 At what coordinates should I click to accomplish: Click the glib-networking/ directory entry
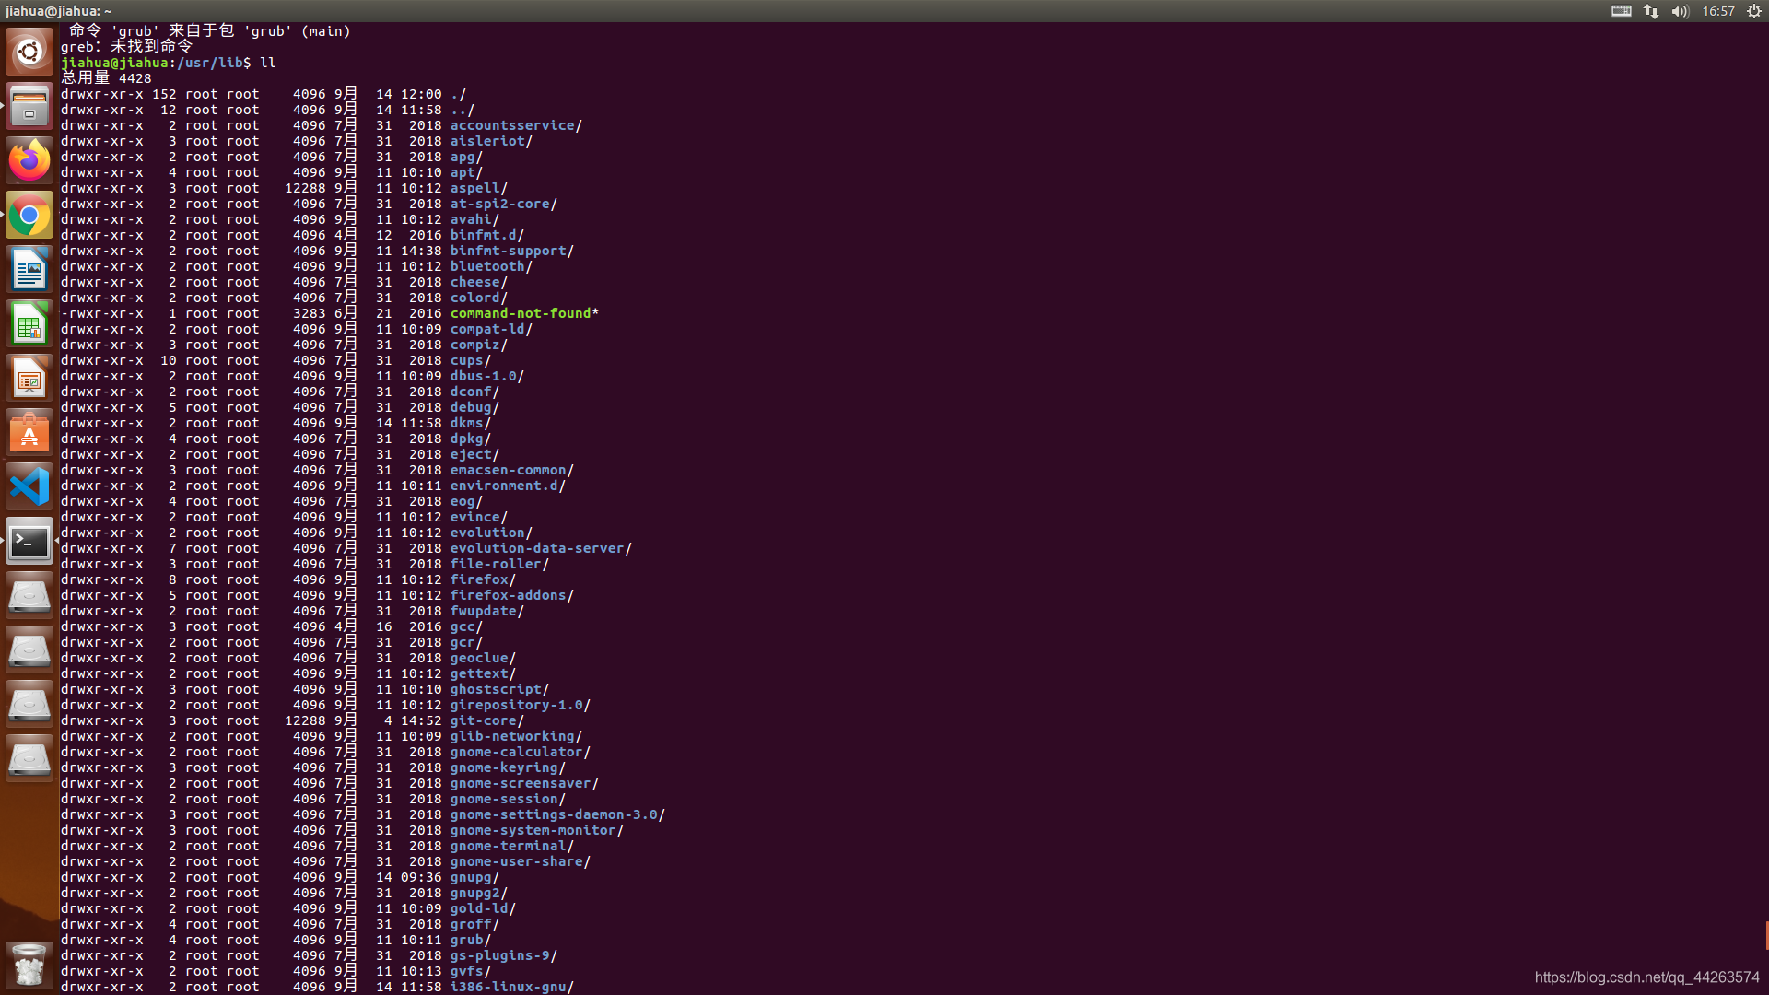click(516, 736)
